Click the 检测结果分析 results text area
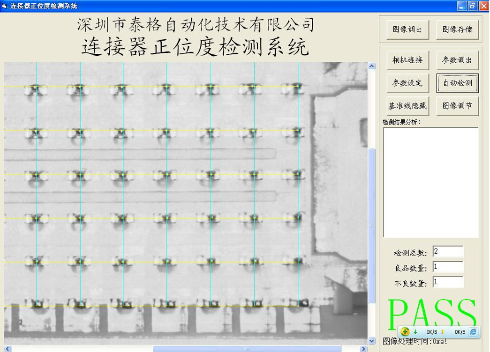The width and height of the screenshot is (490, 352). point(430,183)
